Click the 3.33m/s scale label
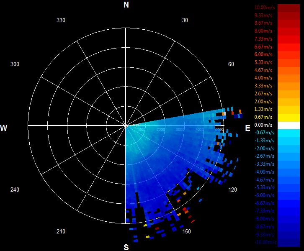 [x=263, y=86]
